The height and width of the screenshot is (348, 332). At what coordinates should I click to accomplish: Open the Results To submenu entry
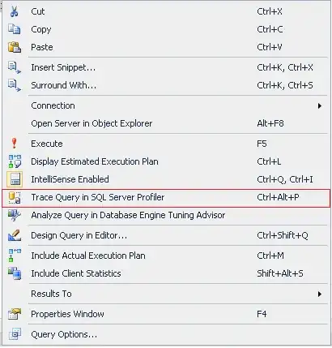[166, 294]
